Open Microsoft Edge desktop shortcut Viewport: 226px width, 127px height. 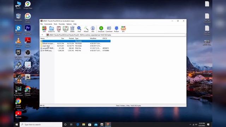coord(18,30)
